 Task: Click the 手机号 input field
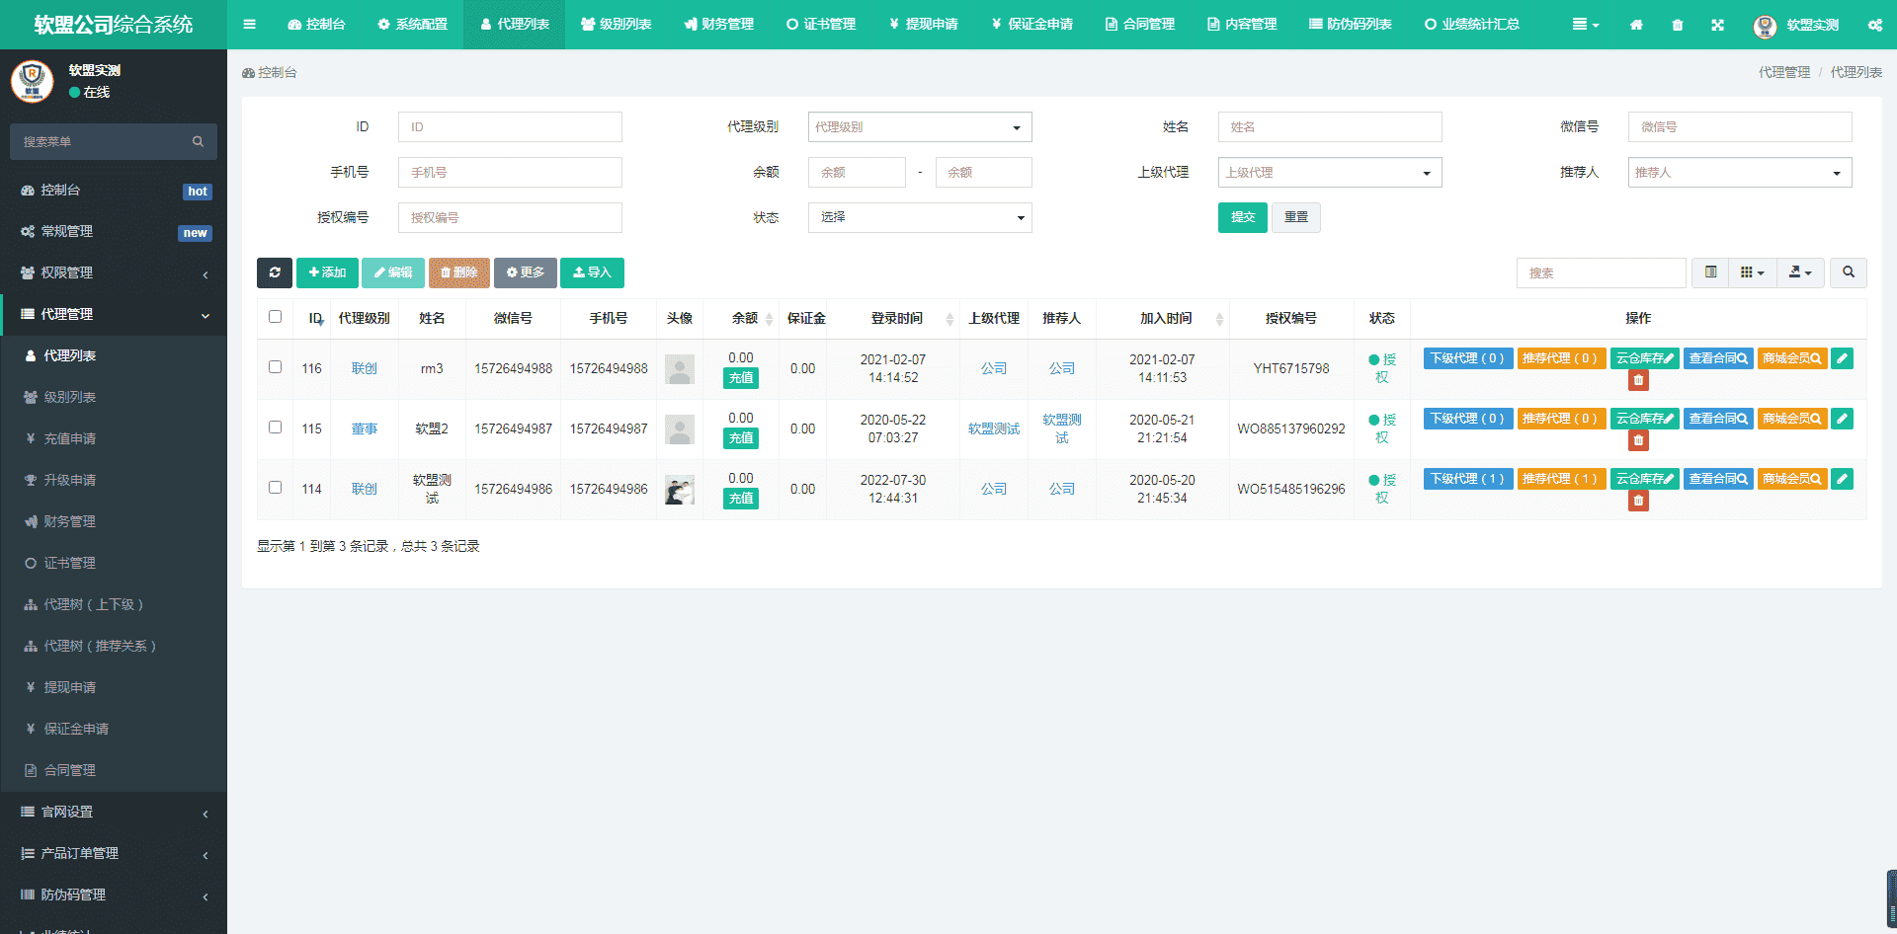click(x=510, y=173)
